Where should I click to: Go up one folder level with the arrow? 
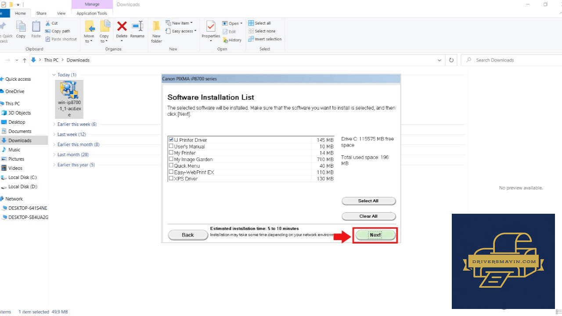point(25,60)
